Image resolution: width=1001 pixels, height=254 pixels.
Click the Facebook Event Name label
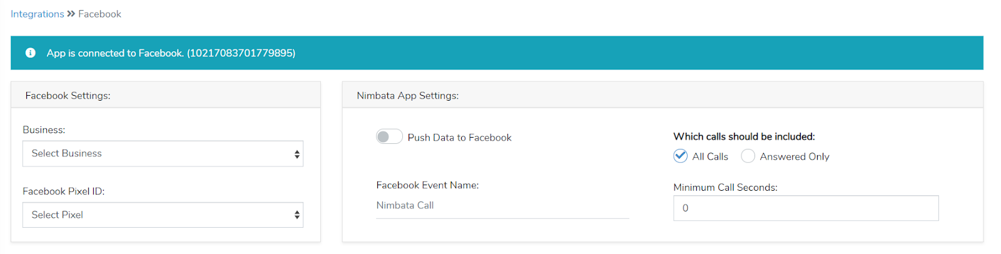[x=427, y=185]
